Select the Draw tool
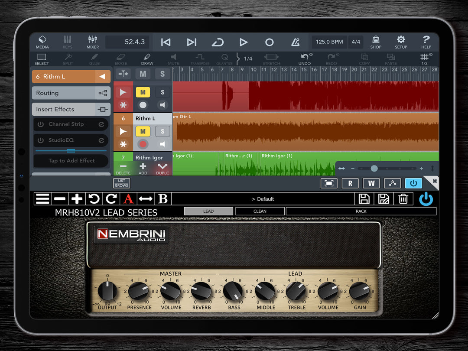468x351 pixels. 147,59
